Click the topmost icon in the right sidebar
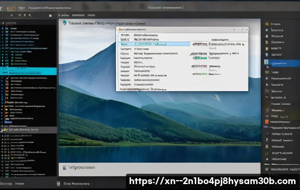 pyautogui.click(x=266, y=24)
